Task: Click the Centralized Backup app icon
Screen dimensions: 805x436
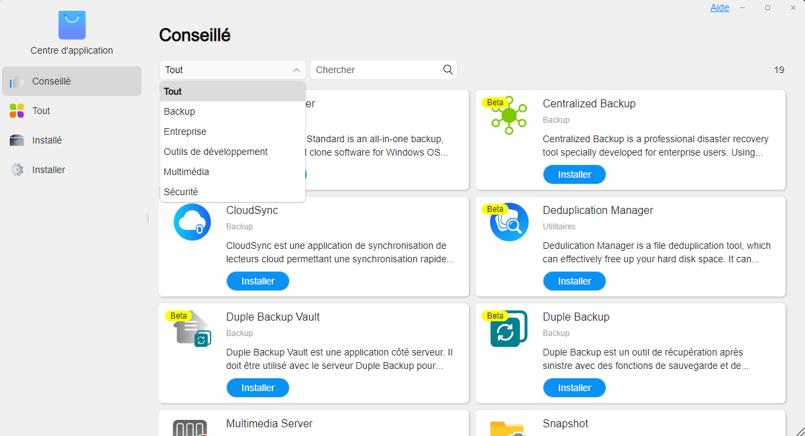Action: [509, 115]
